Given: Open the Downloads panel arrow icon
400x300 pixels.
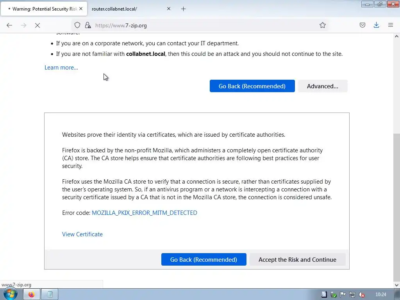Looking at the screenshot, I should point(376,25).
